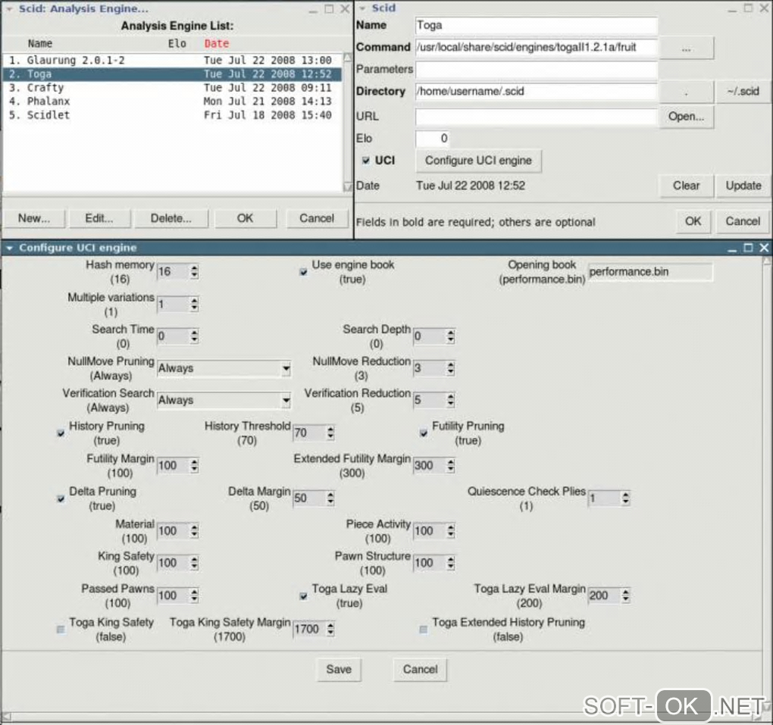Open the NullMove Pruning dropdown
The height and width of the screenshot is (725, 773).
point(224,369)
